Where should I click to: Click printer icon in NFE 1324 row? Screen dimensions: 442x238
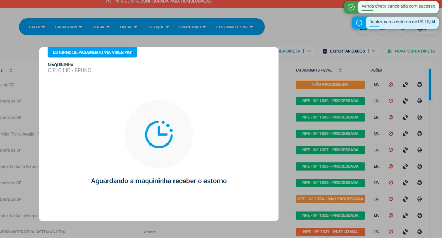(420, 199)
